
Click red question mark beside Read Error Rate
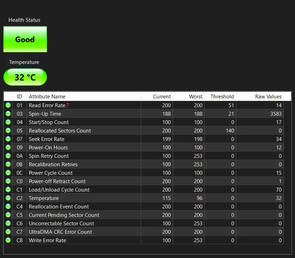tap(68, 105)
